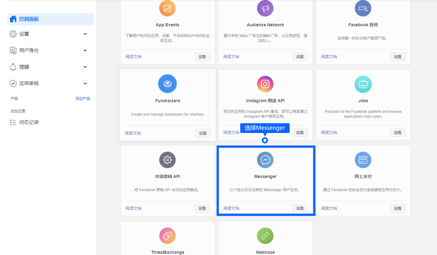The width and height of the screenshot is (437, 255).
Task: Click the Webhook title text
Action: pyautogui.click(x=265, y=252)
